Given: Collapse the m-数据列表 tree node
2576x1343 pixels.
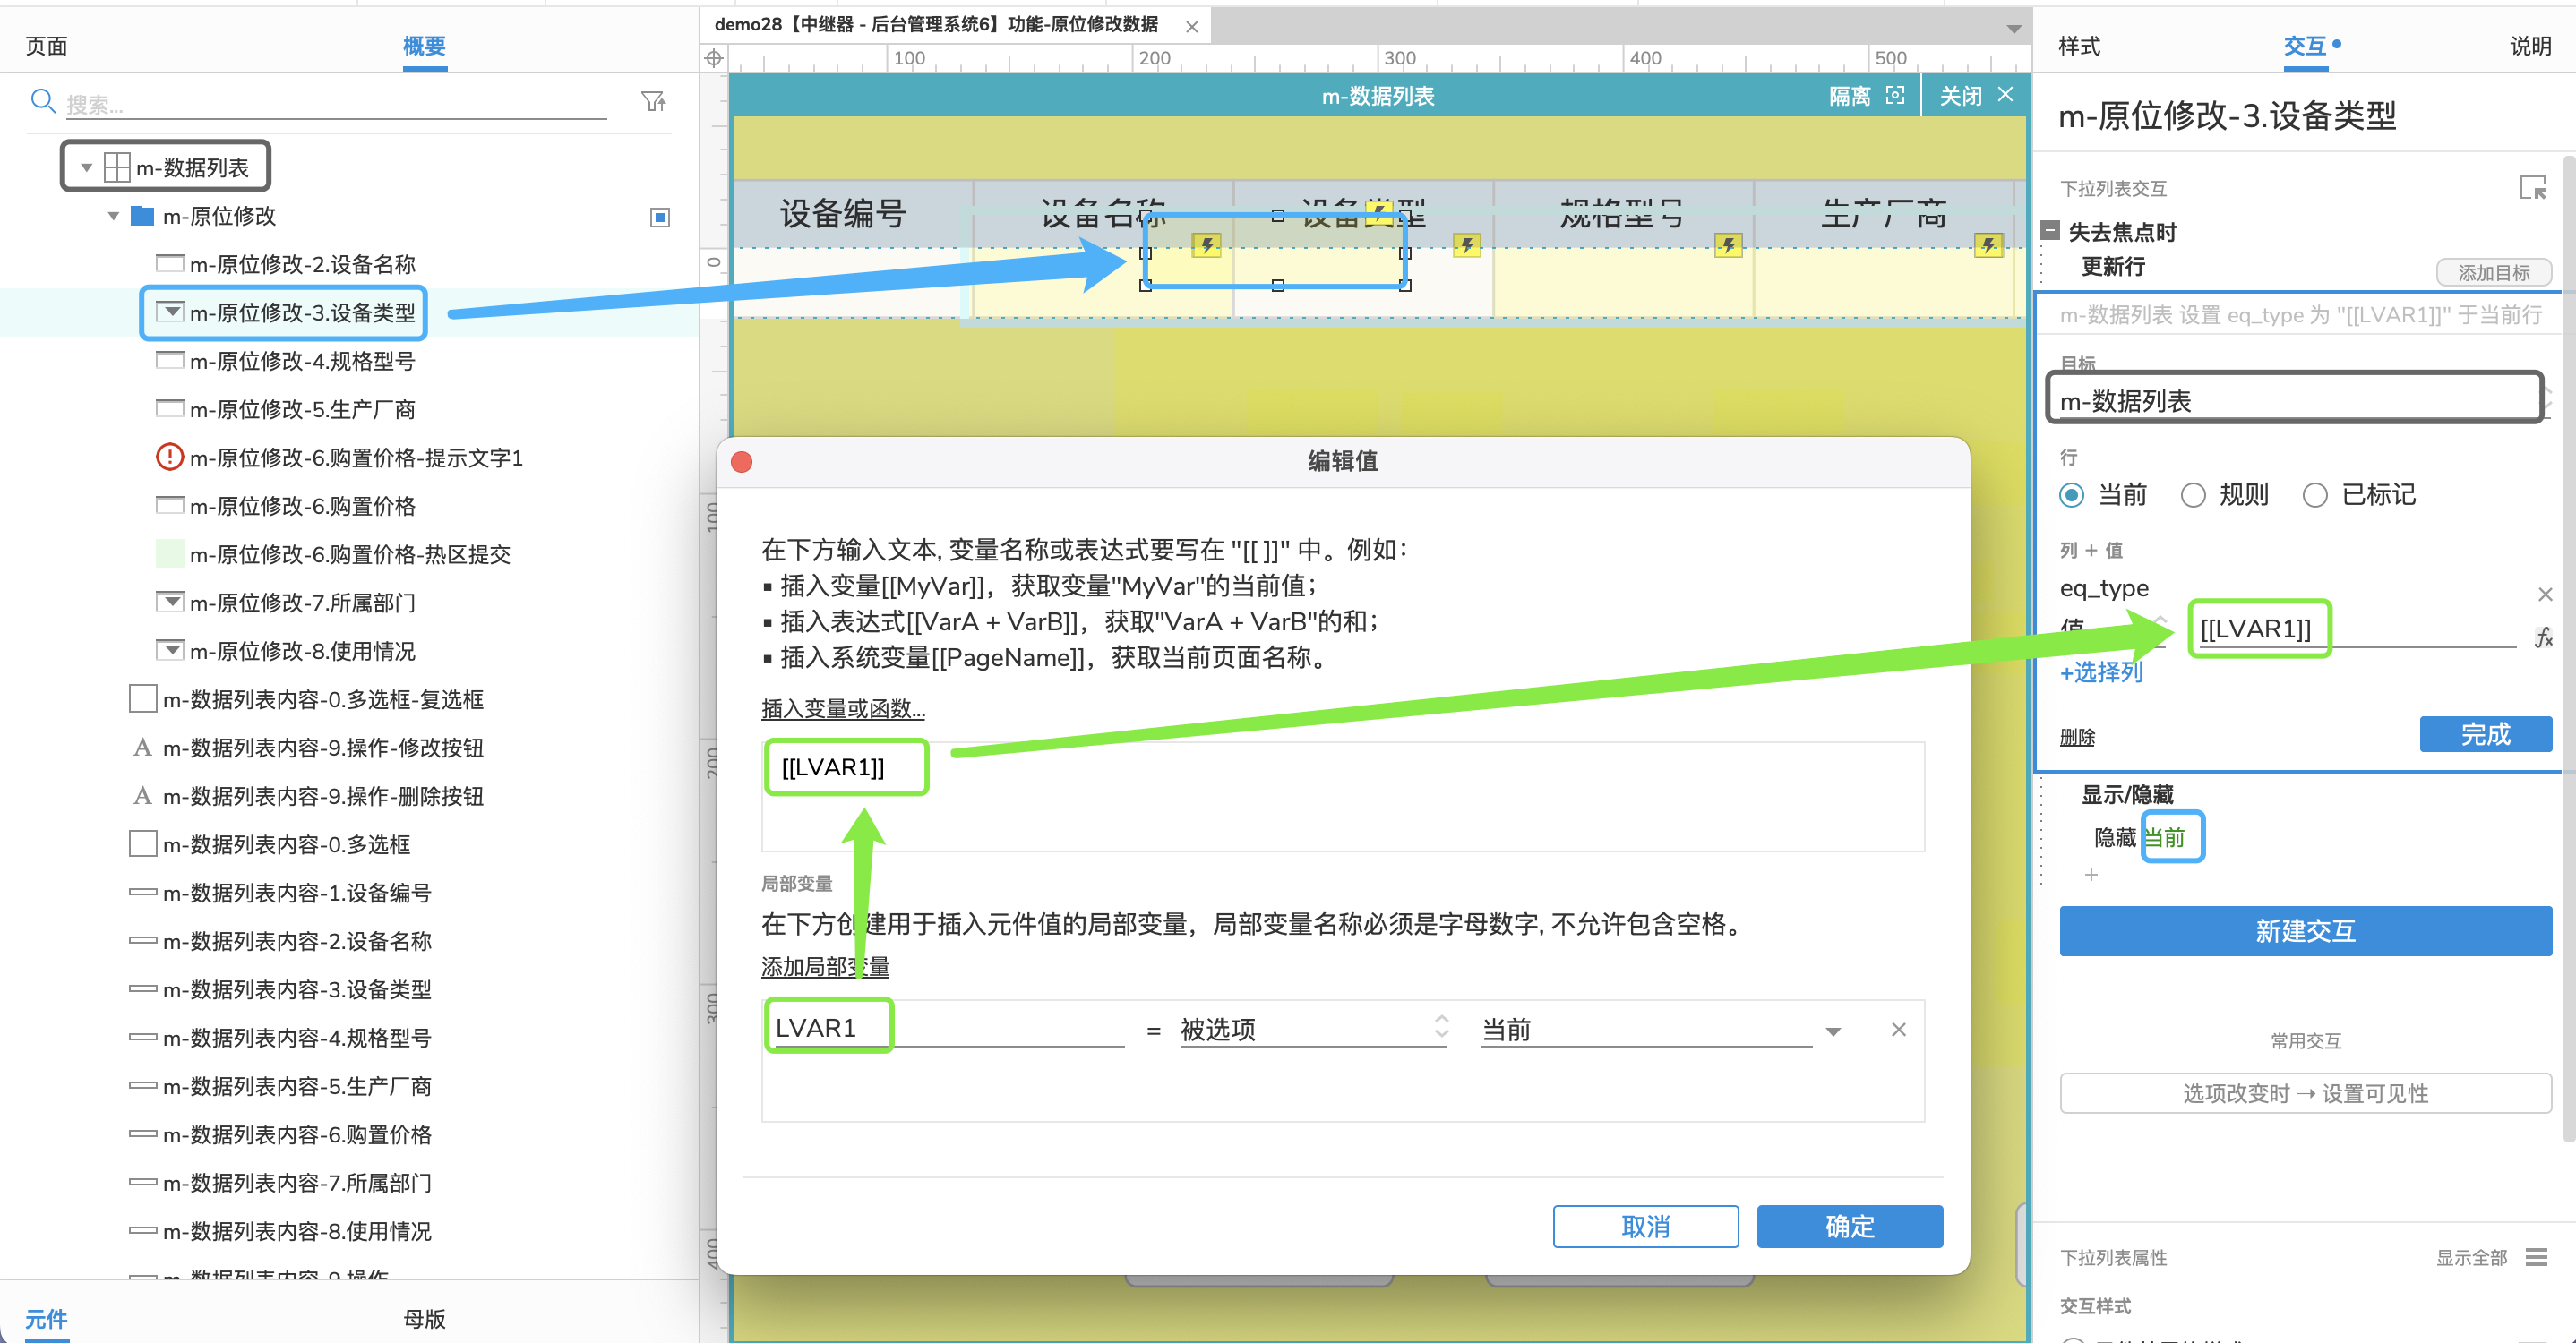Looking at the screenshot, I should (x=87, y=168).
